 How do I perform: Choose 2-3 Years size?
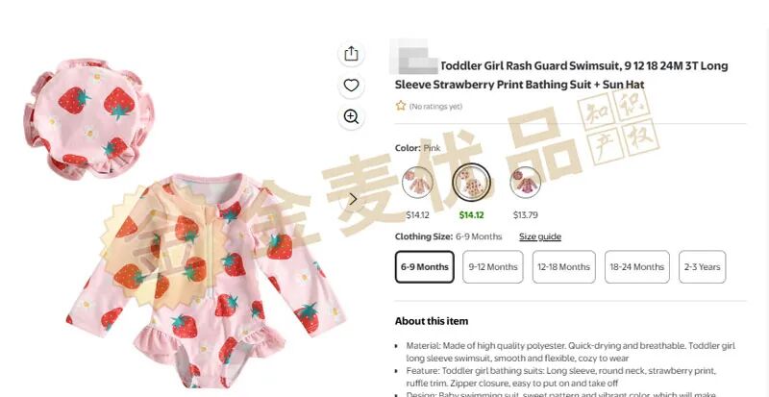click(x=703, y=267)
